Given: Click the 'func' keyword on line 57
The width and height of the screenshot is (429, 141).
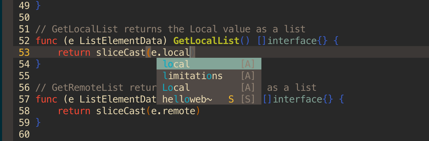Looking at the screenshot, I should [x=47, y=99].
